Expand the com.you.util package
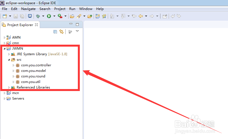 13,82
